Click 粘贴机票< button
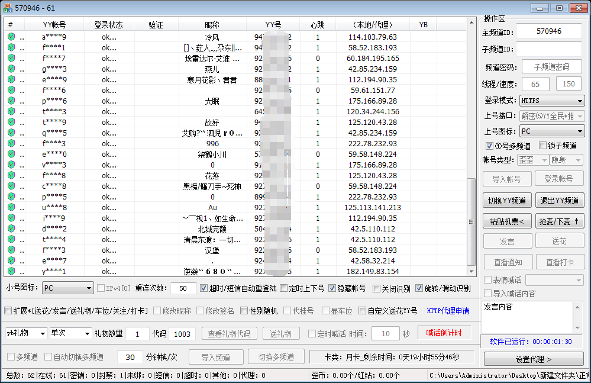The image size is (591, 383). click(x=507, y=221)
